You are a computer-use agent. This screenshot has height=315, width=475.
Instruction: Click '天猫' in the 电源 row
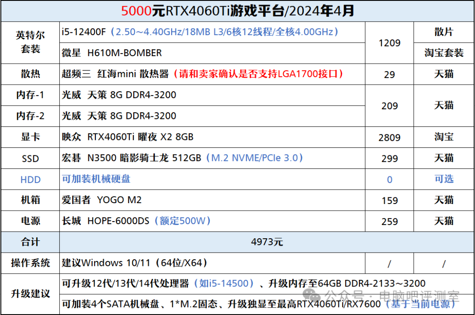click(x=444, y=221)
